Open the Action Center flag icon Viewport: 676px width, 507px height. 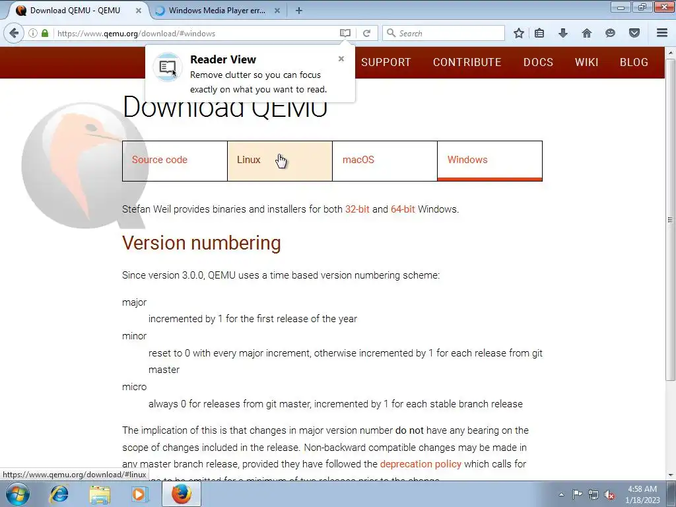577,494
